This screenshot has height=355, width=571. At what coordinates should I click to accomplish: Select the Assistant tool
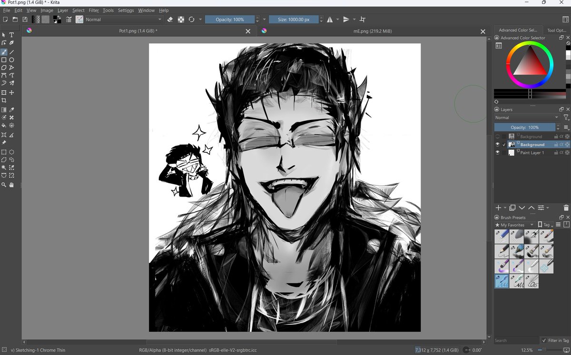(4, 135)
